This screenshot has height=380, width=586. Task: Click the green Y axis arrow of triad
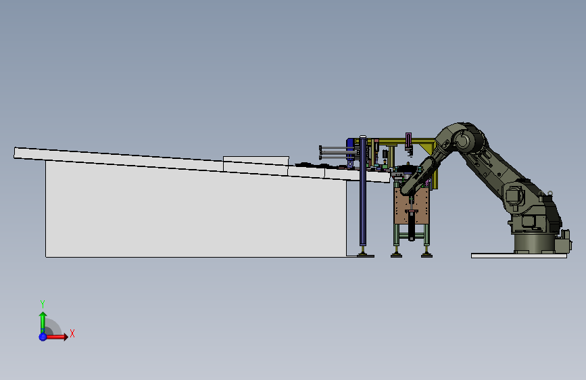pyautogui.click(x=43, y=321)
